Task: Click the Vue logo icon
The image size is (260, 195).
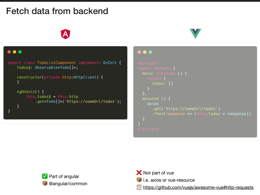Action: [x=195, y=34]
